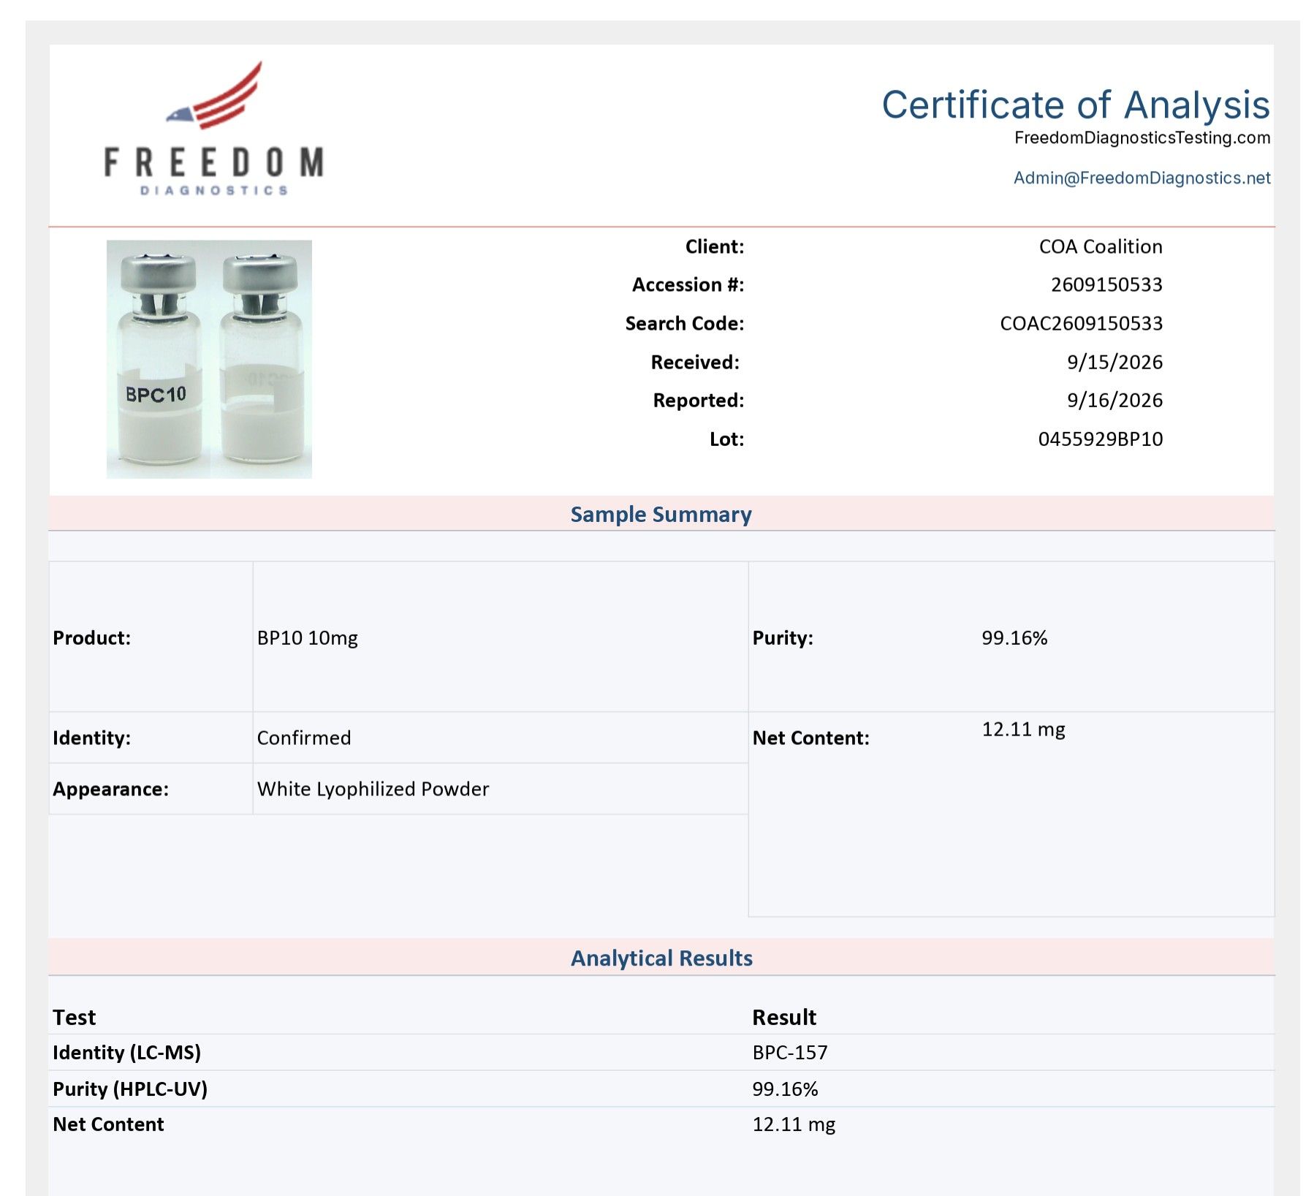Select the BPC-157 identity result
The width and height of the screenshot is (1314, 1196).
coord(790,1052)
